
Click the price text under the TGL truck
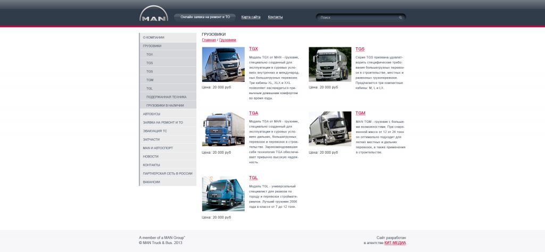(216, 217)
